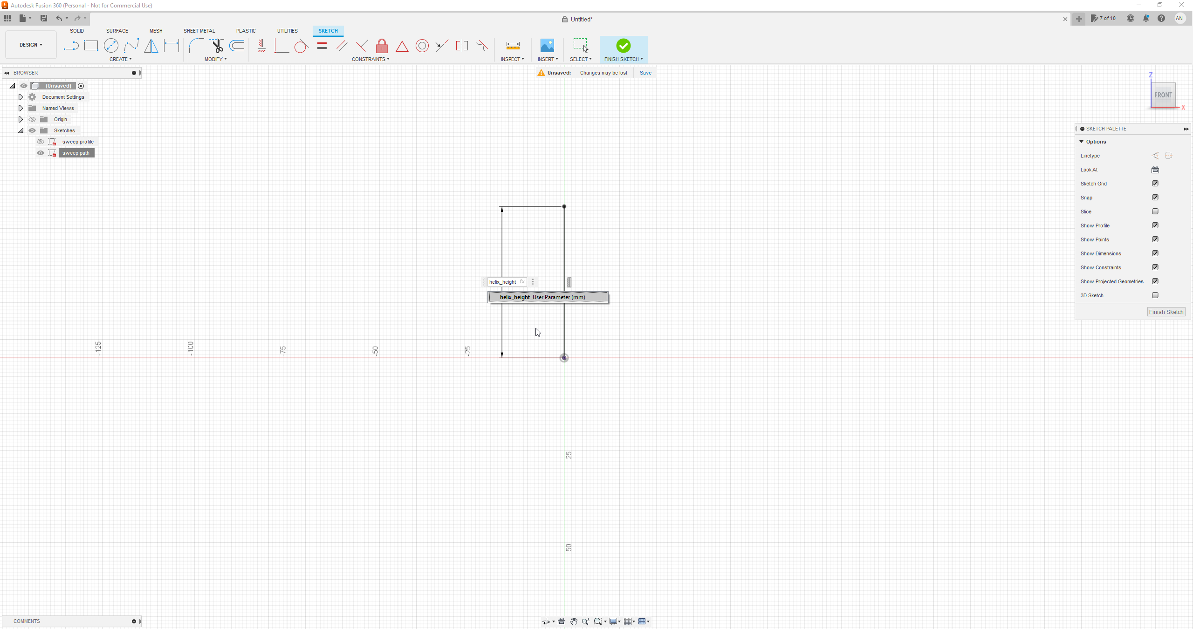The height and width of the screenshot is (629, 1193).
Task: Click the green Finish Sketch checkmark
Action: click(623, 46)
